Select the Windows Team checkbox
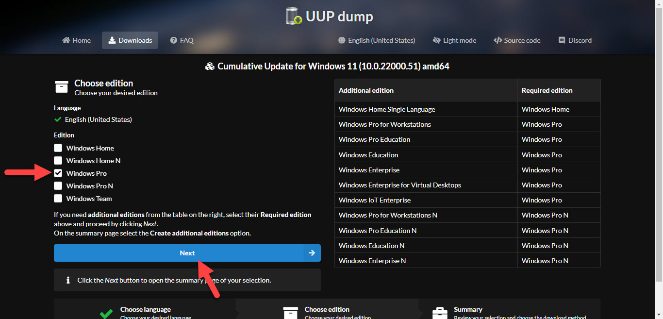This screenshot has height=319, width=663. (58, 199)
